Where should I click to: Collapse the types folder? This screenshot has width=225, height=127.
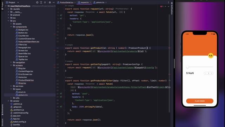pos(11,89)
